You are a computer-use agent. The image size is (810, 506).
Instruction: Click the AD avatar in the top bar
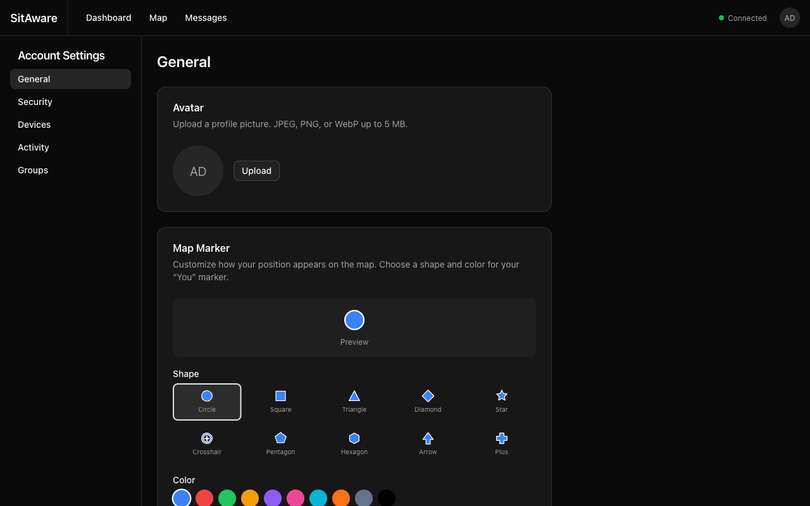[x=789, y=18]
